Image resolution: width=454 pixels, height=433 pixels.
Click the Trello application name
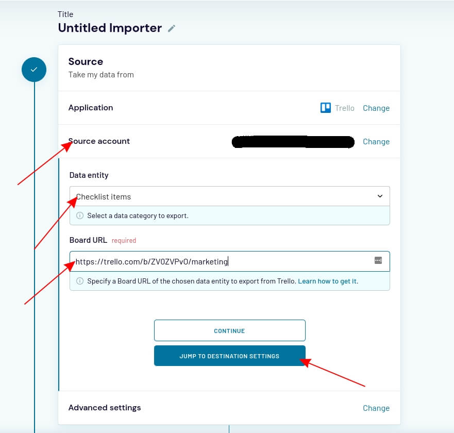(x=345, y=108)
